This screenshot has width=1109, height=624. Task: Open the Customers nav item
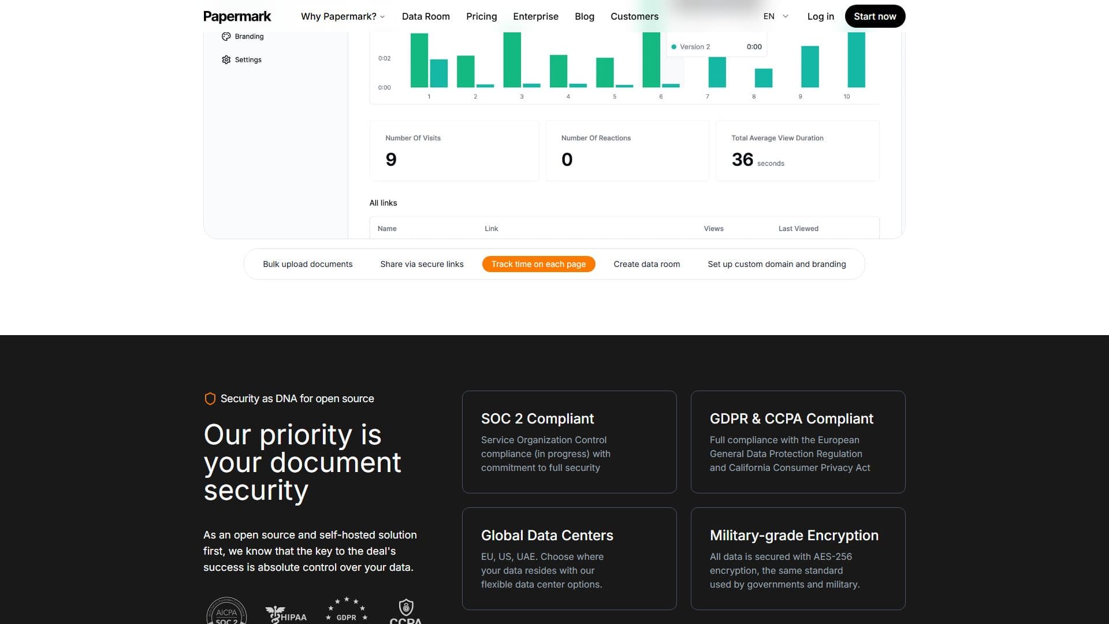[634, 16]
